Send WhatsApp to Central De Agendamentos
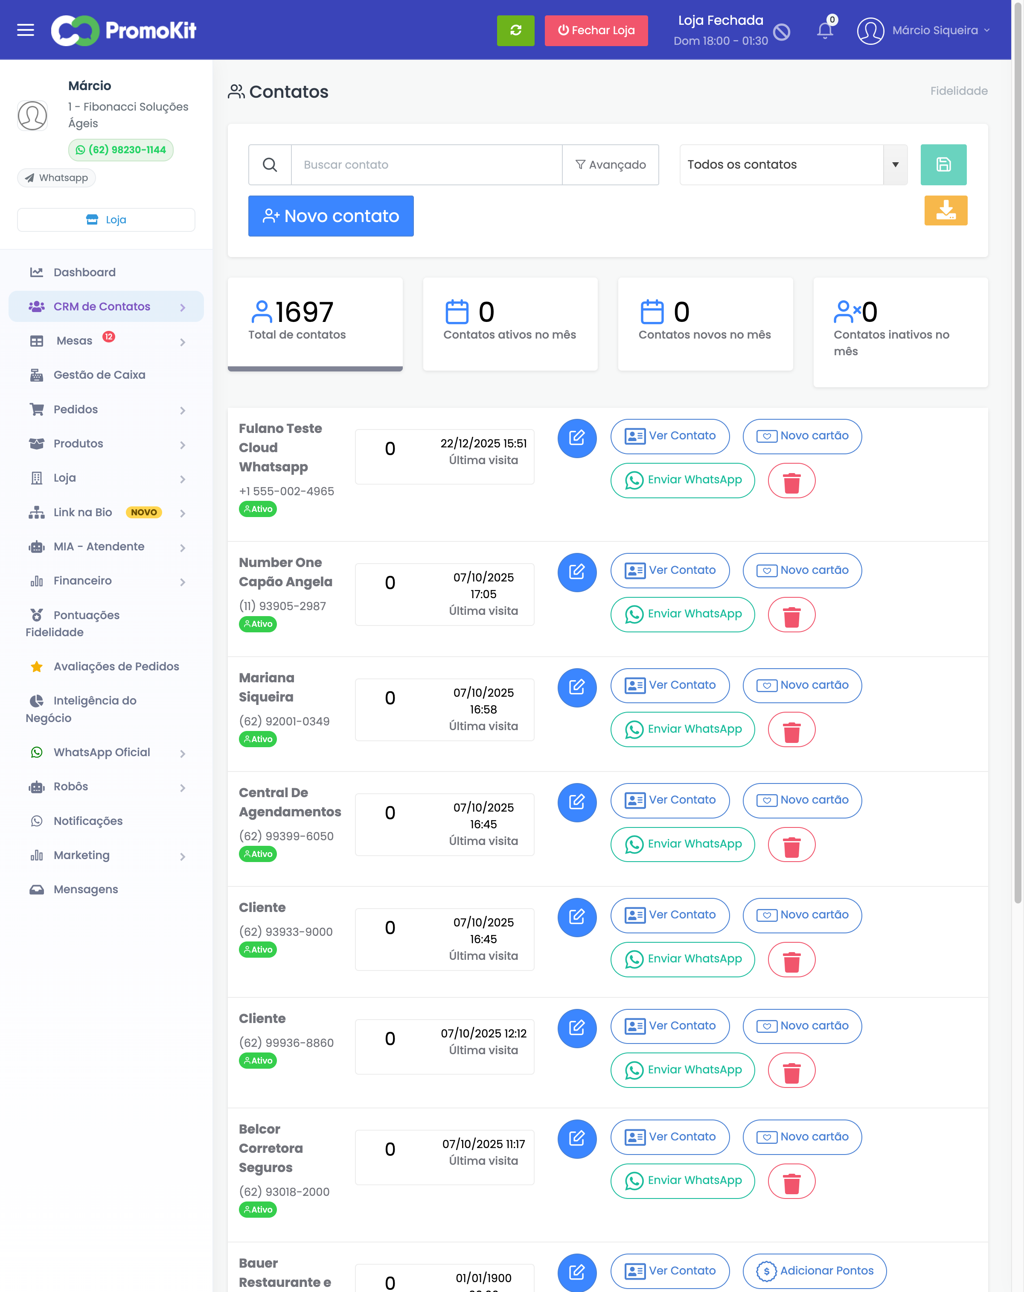 point(682,845)
